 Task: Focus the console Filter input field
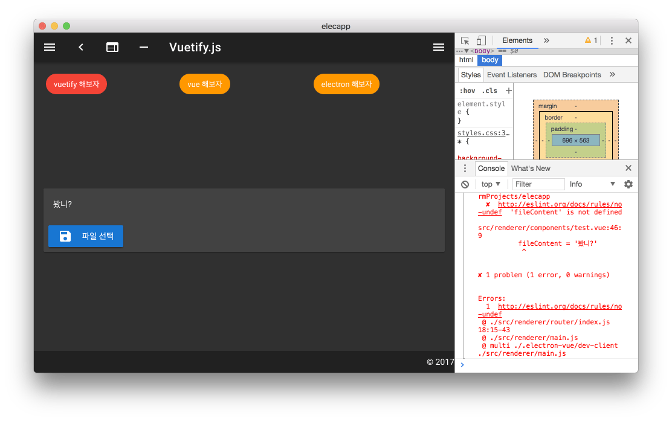538,184
